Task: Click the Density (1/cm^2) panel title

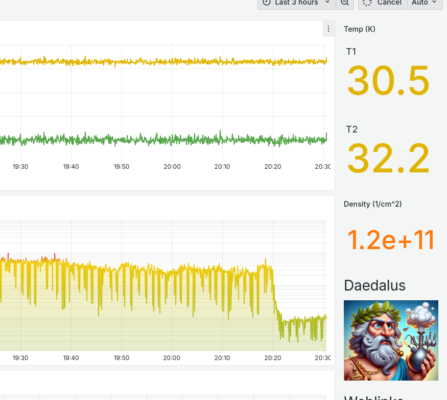Action: click(372, 204)
